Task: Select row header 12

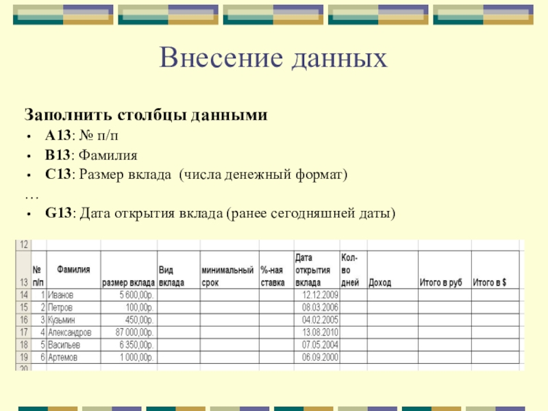Action: [x=24, y=245]
